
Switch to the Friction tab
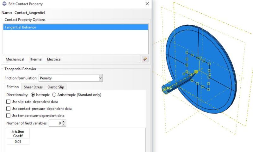(x=13, y=87)
